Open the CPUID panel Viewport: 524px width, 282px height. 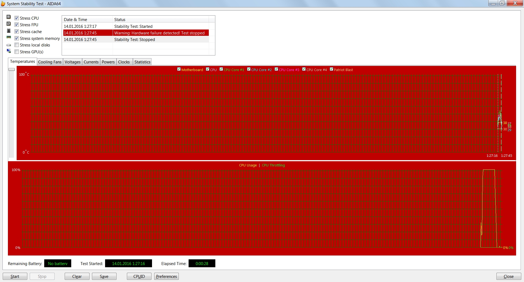pos(139,277)
